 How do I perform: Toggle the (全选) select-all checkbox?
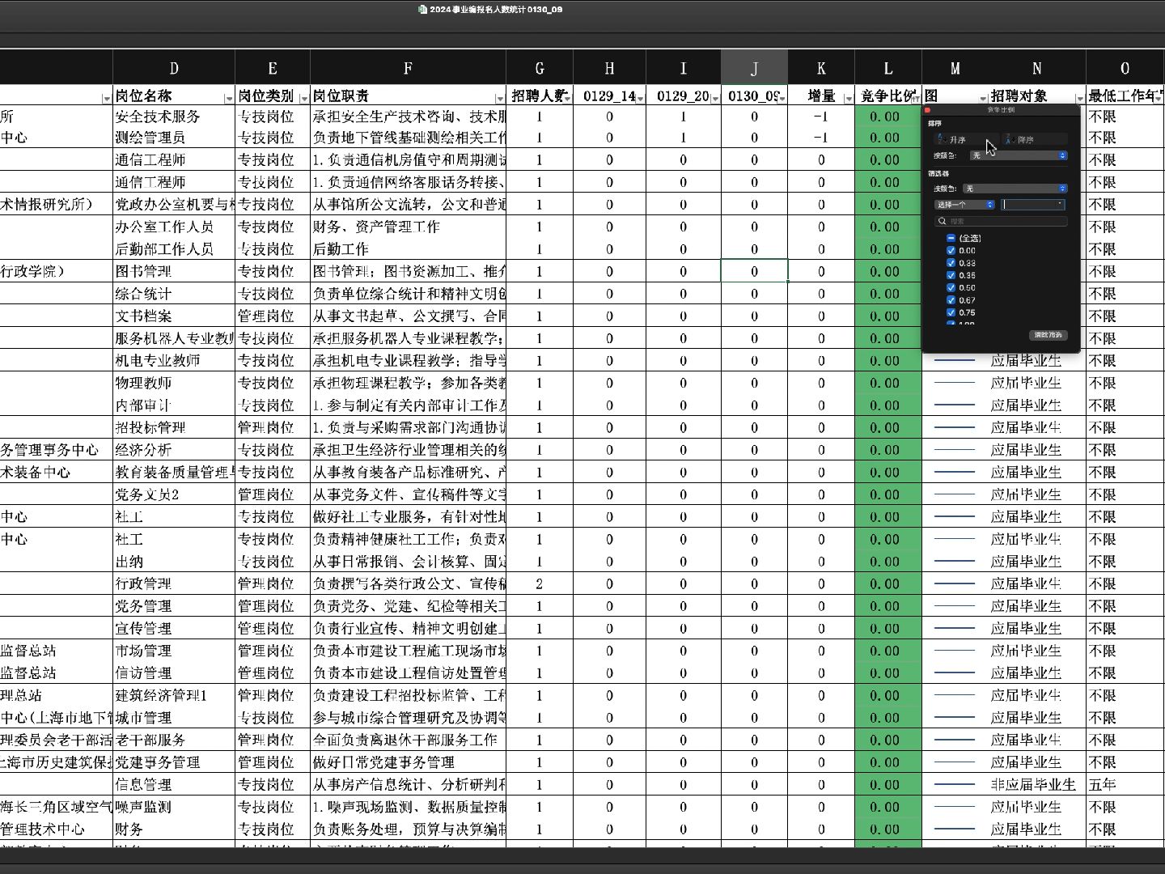pos(951,238)
